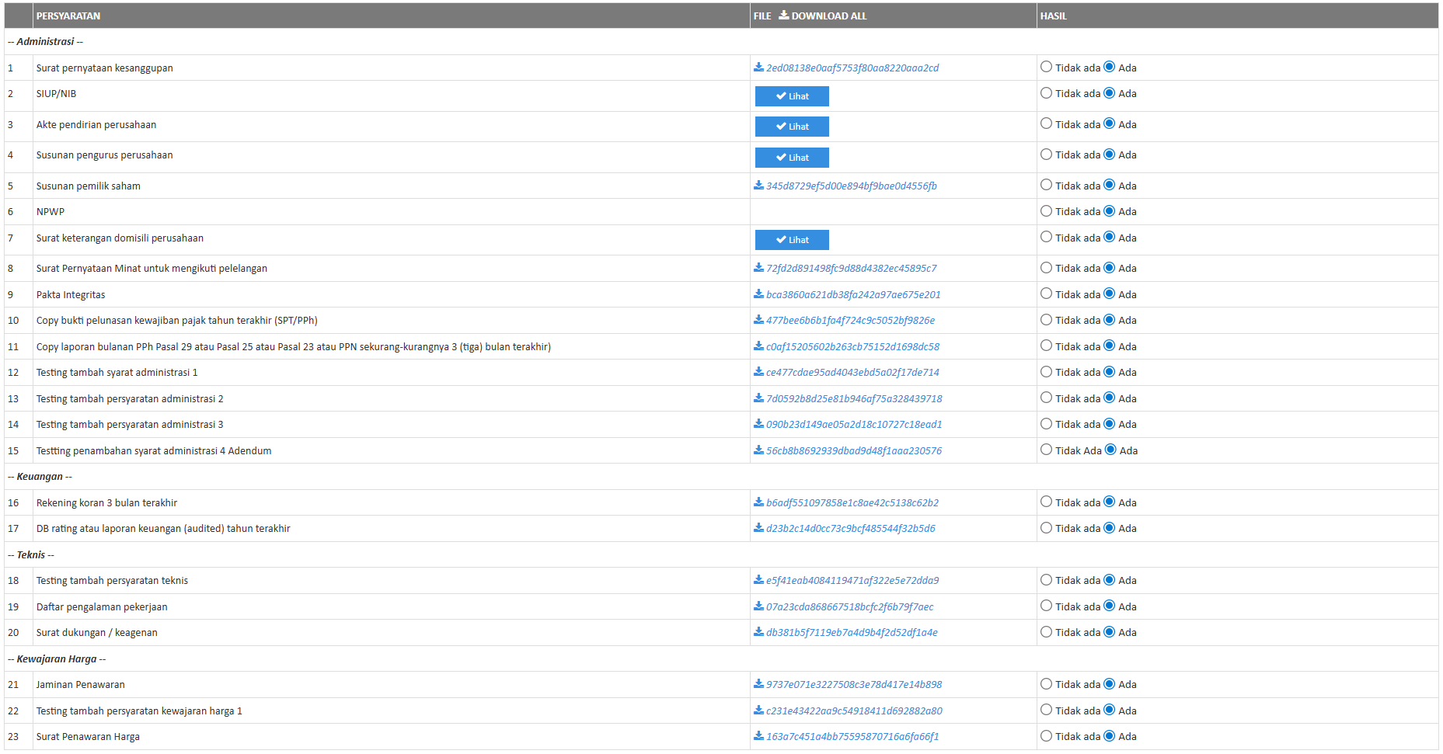The image size is (1443, 754).
Task: Click download icon for Surat dukungan / keagenan
Action: click(x=758, y=632)
